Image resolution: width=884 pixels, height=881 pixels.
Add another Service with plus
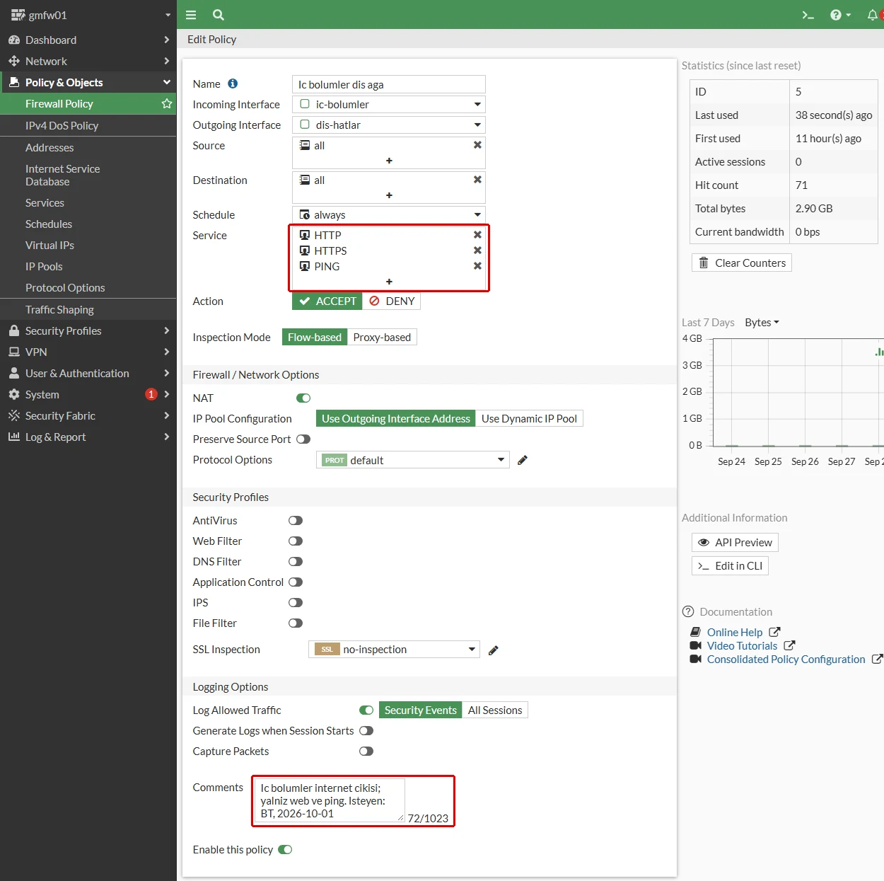click(389, 282)
